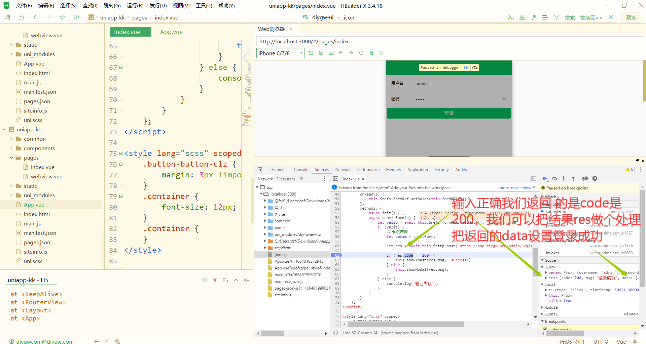Toggle pause on exceptions button

(x=595, y=178)
